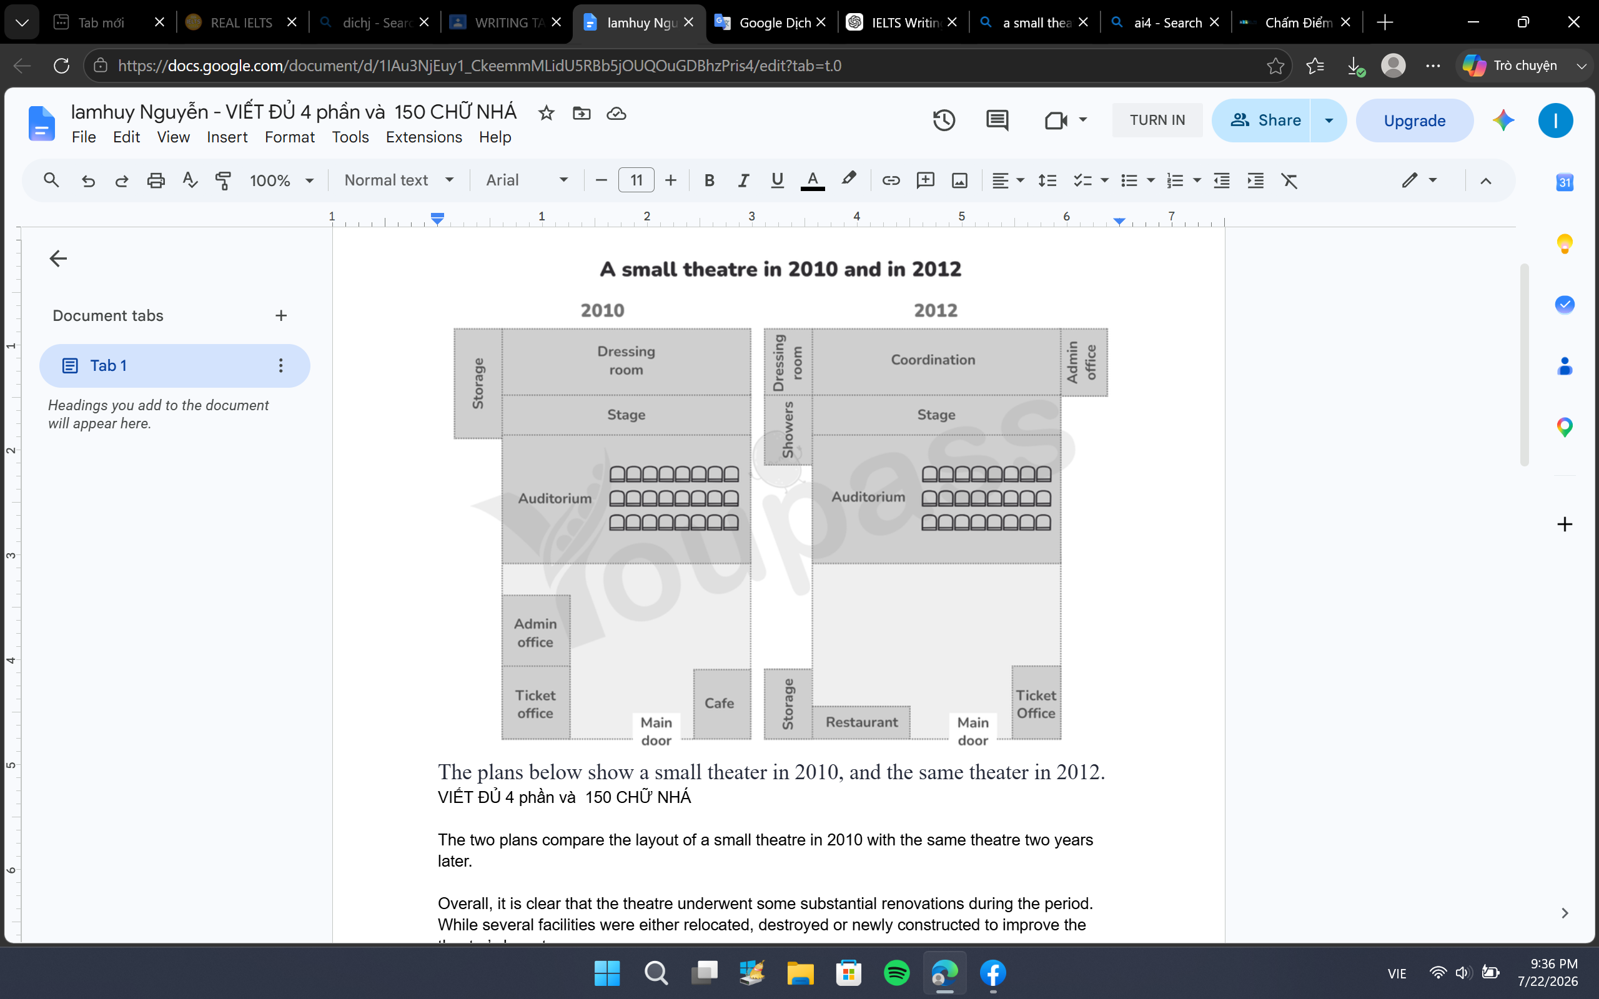Open File Explorer from the taskbar
The height and width of the screenshot is (999, 1599).
800,973
